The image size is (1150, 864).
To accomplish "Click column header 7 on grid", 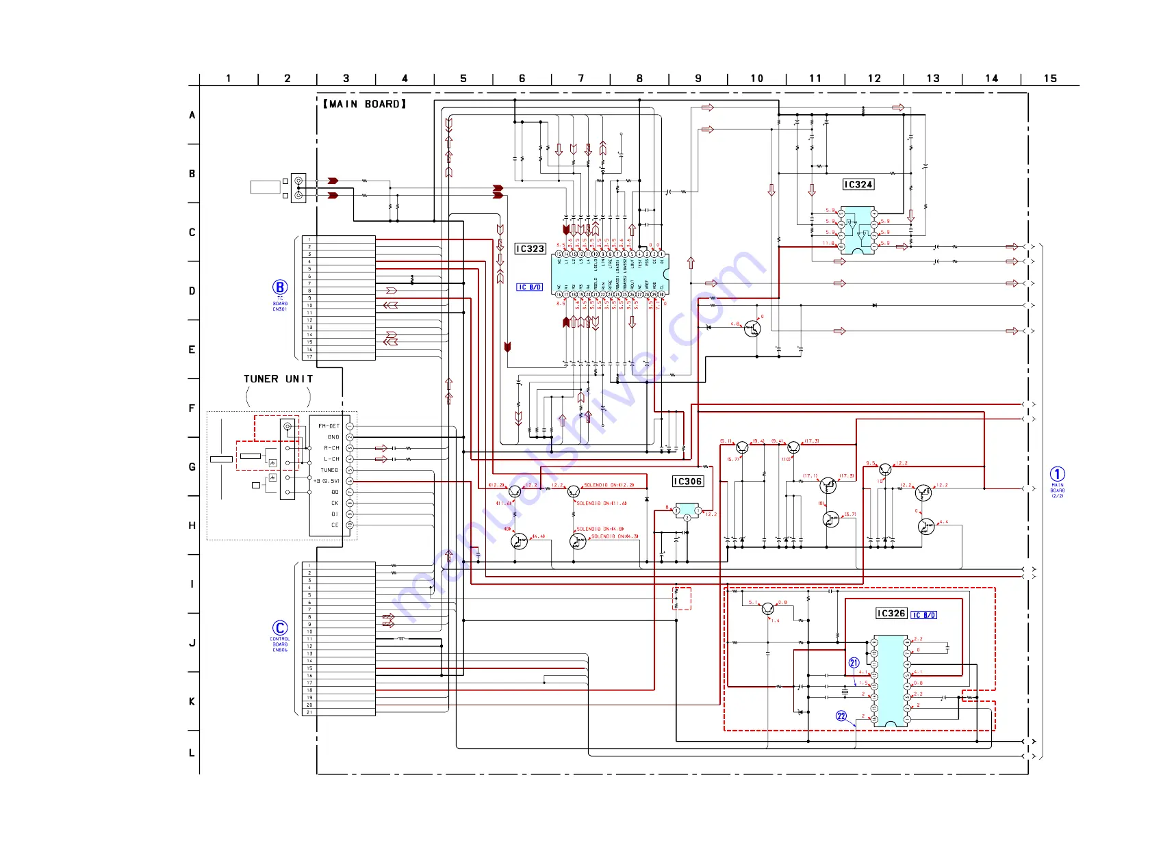I will (x=581, y=79).
